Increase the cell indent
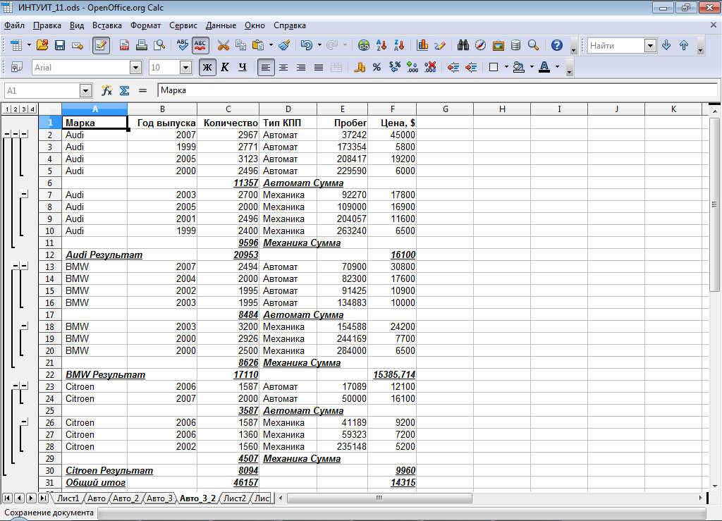This screenshot has width=722, height=521. [471, 67]
